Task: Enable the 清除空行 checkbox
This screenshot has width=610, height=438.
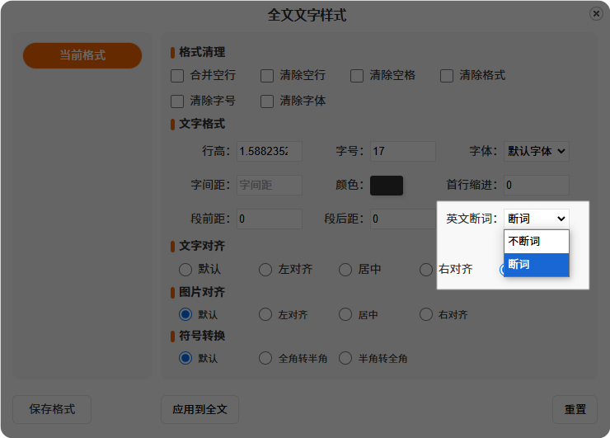Action: click(x=267, y=76)
